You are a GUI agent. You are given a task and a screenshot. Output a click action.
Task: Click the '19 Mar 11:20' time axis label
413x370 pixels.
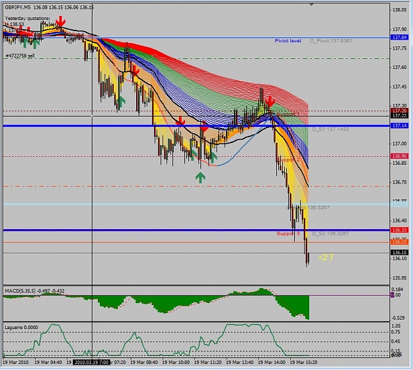[207, 362]
